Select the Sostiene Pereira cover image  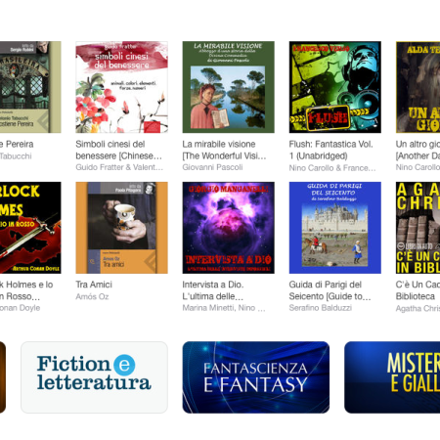(30, 87)
